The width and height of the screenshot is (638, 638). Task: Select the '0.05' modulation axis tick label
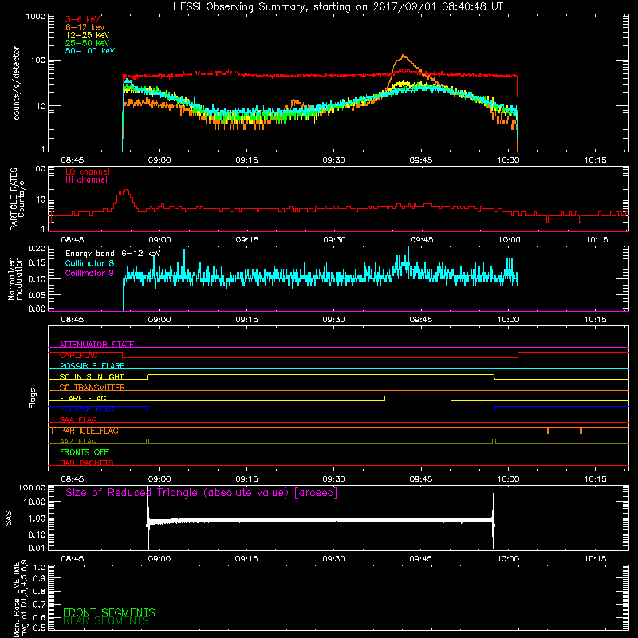coord(37,294)
